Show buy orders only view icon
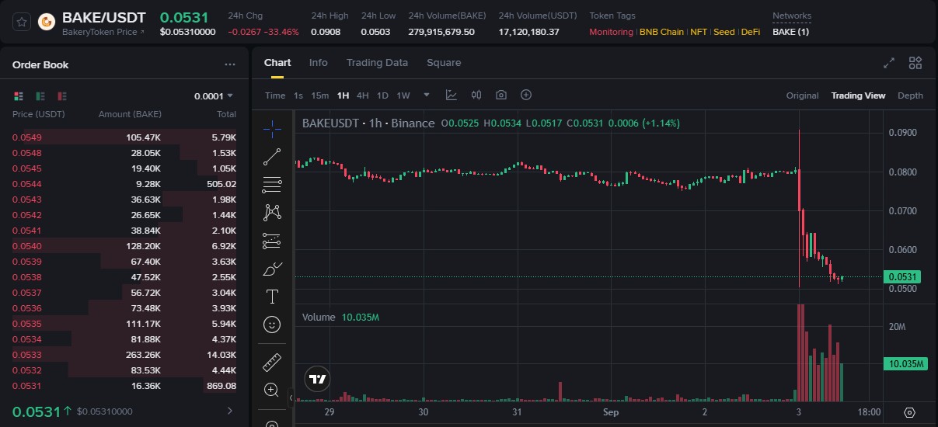This screenshot has width=938, height=427. coord(40,96)
